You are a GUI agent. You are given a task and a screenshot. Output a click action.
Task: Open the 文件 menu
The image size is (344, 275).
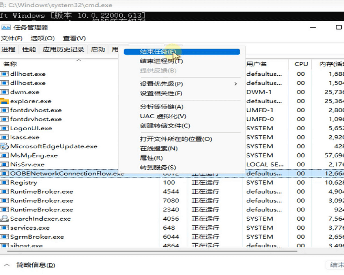(x=11, y=38)
